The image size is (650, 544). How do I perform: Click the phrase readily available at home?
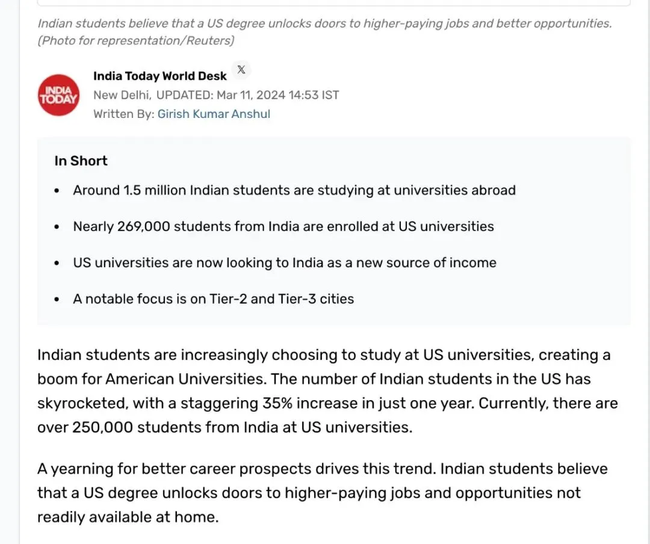coord(128,518)
